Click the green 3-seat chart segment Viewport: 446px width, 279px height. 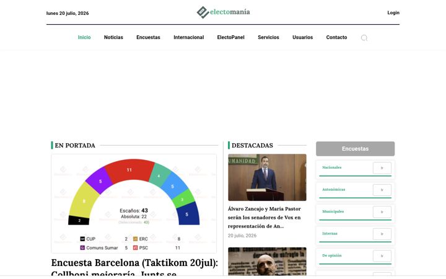point(183,199)
